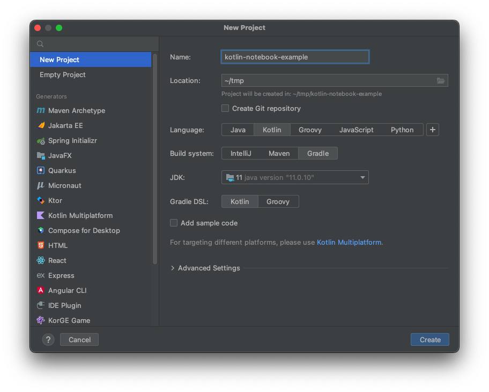
Task: Switch build system to Maven
Action: coord(279,153)
